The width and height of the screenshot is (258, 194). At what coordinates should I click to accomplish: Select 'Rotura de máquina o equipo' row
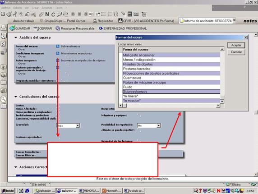coord(171,83)
